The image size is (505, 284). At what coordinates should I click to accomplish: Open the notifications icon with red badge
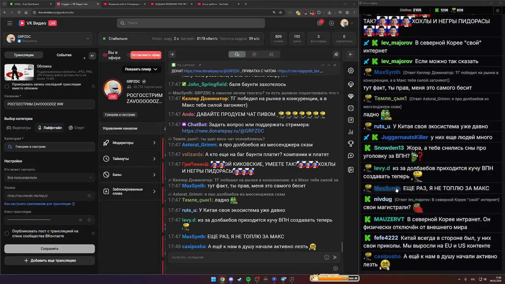pyautogui.click(x=320, y=23)
